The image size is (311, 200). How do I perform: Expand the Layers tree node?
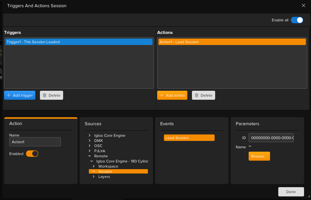(x=94, y=177)
